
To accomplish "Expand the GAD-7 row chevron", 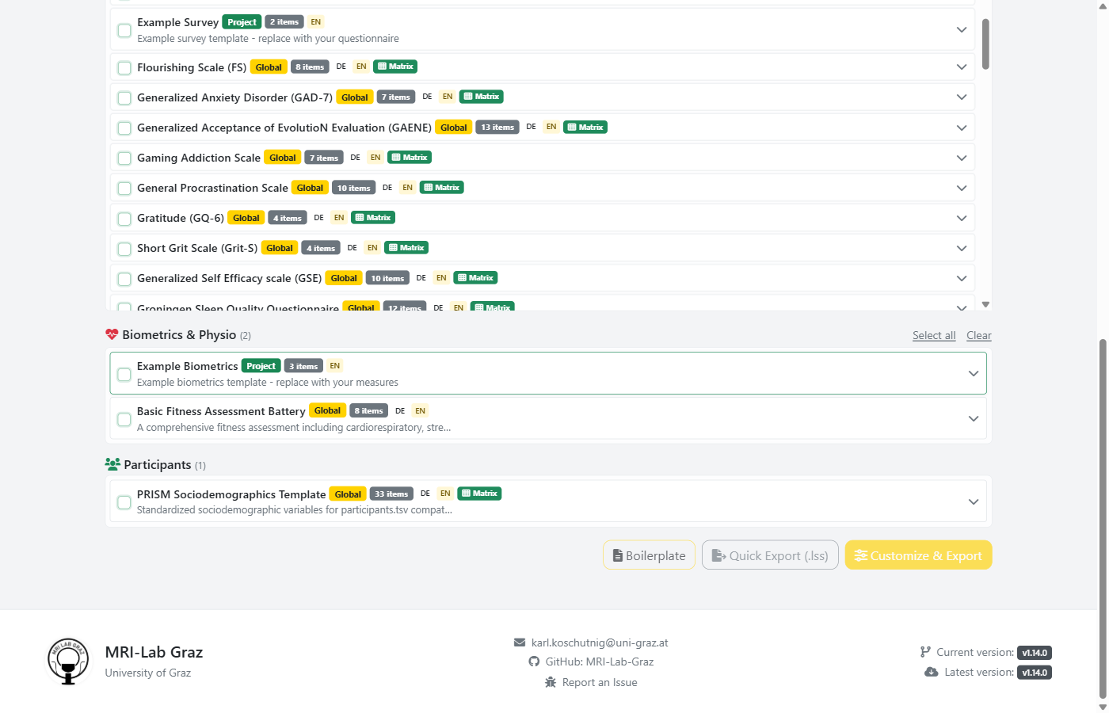I will pyautogui.click(x=962, y=97).
